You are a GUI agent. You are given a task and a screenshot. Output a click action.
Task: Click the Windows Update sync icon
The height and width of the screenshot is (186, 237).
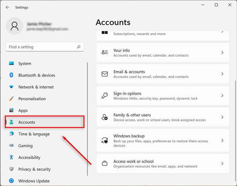tap(11, 181)
